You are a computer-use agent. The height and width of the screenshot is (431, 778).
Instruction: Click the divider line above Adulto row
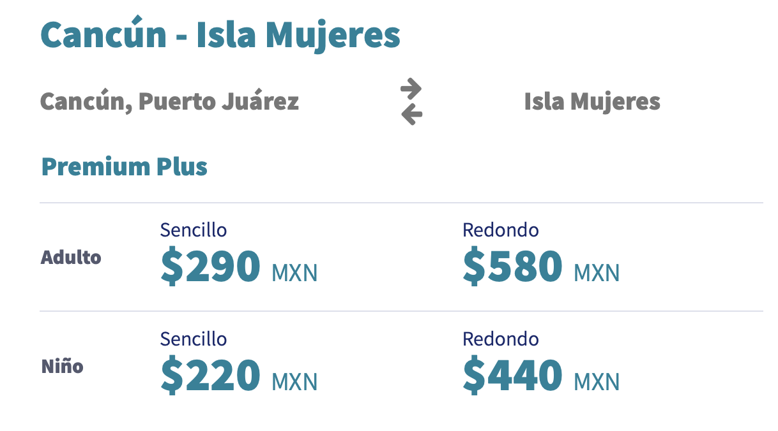pos(401,203)
